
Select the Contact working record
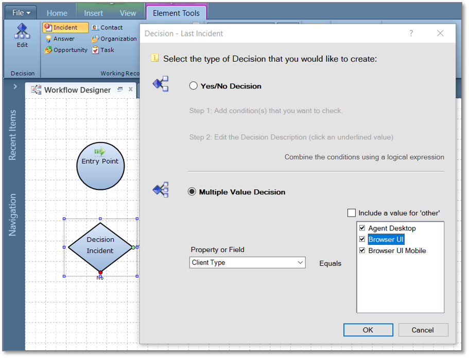(107, 27)
